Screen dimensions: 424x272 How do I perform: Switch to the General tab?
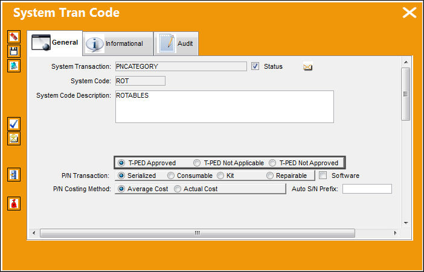pyautogui.click(x=54, y=43)
